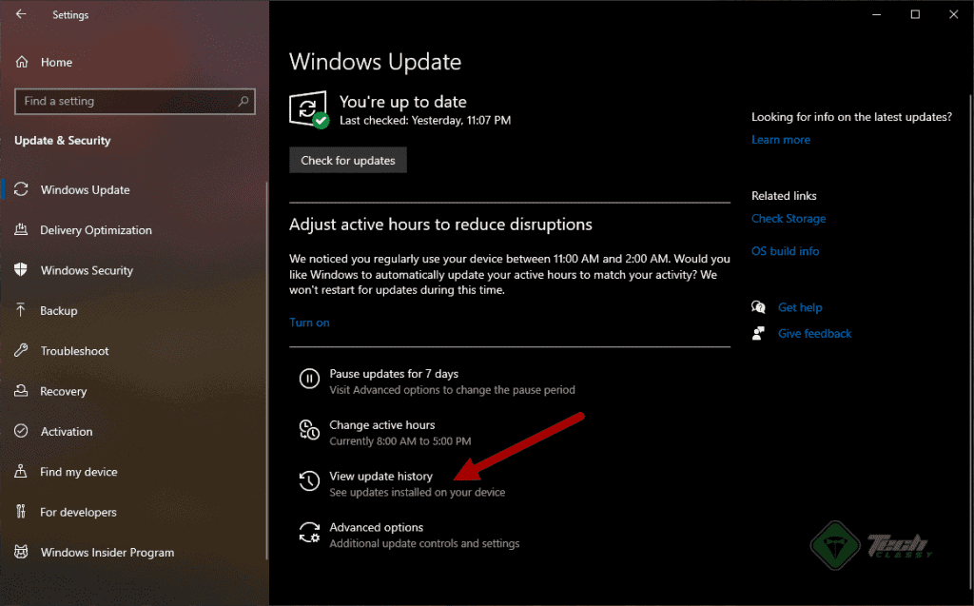Open the OS build info link

785,250
